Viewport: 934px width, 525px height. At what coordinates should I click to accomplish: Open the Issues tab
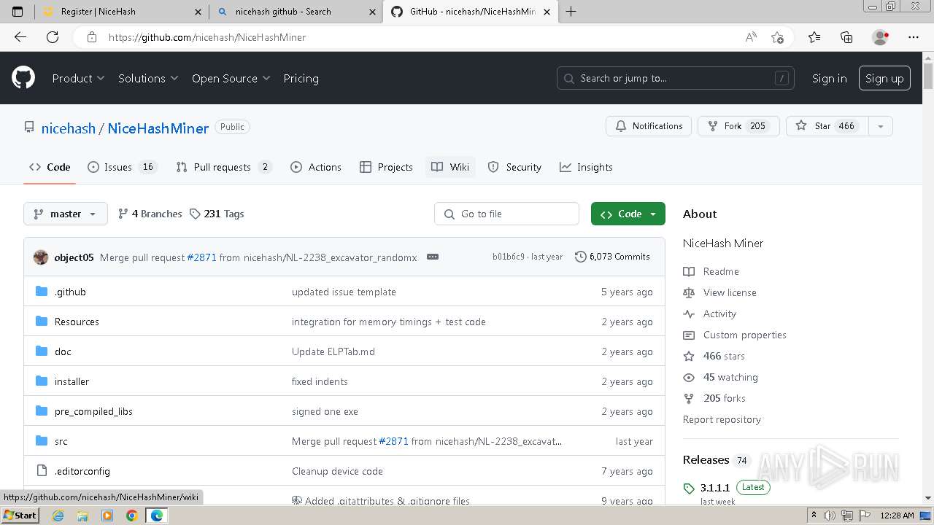(x=122, y=167)
